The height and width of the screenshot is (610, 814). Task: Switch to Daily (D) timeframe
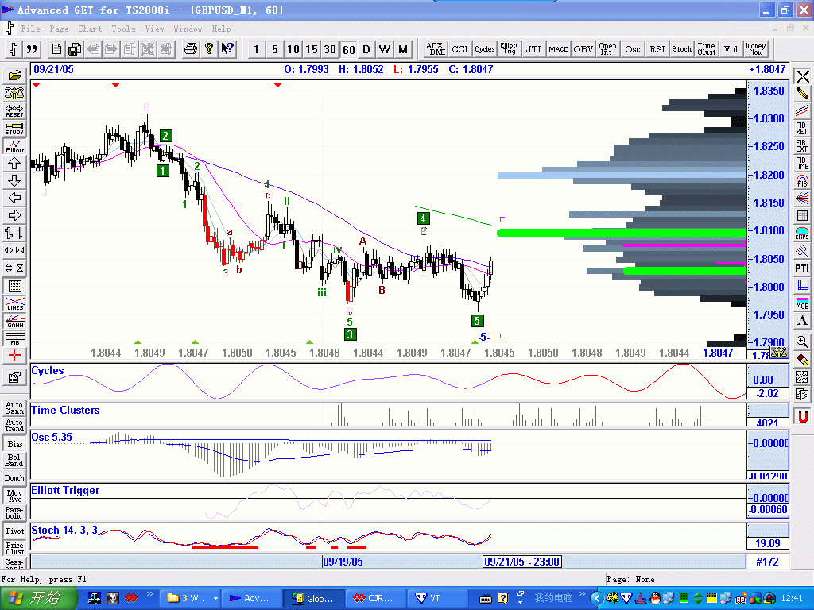[366, 49]
